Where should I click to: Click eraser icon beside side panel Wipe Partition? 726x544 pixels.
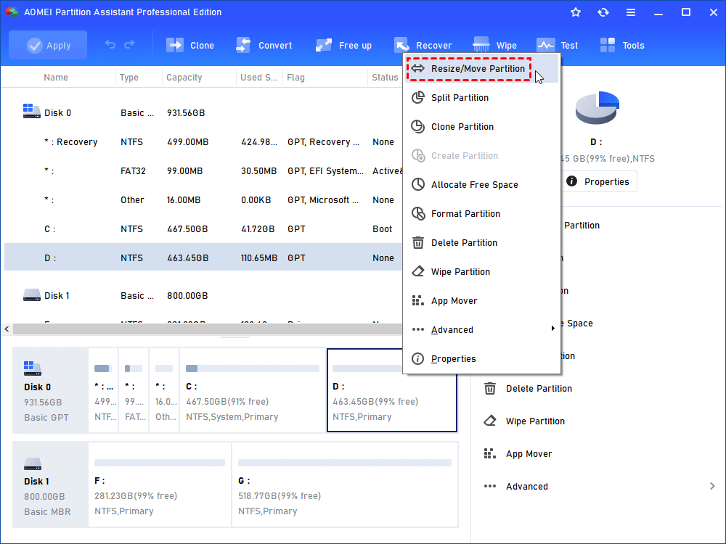pos(490,421)
